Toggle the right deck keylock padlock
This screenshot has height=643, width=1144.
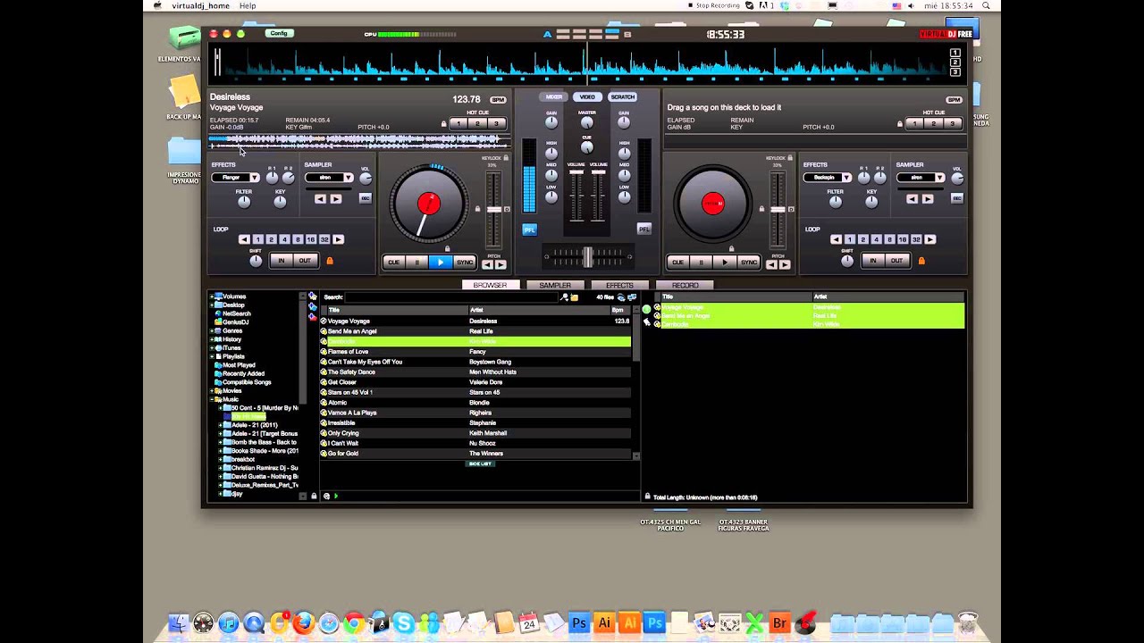pyautogui.click(x=790, y=158)
